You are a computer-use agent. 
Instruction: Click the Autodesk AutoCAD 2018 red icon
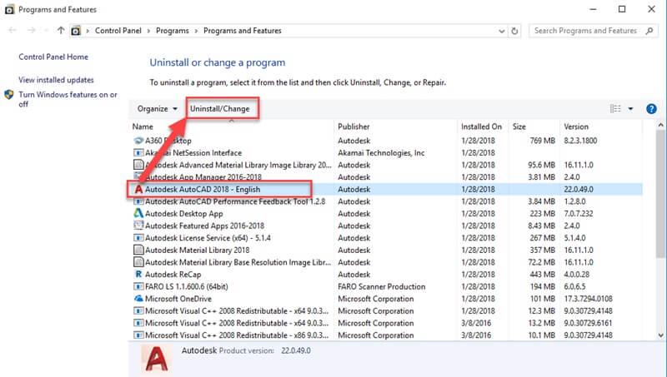[138, 189]
